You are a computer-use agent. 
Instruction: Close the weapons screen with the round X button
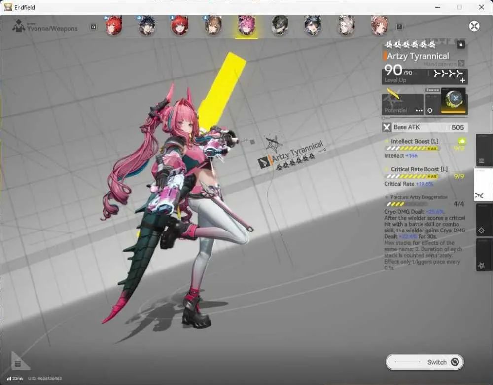474,26
